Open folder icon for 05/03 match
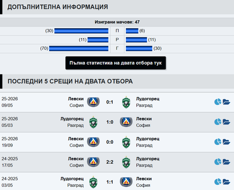This screenshot has width=234, height=190. tap(227, 122)
